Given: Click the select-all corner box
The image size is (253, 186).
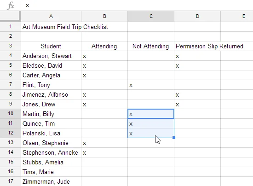Looking at the screenshot, I should [10, 16].
